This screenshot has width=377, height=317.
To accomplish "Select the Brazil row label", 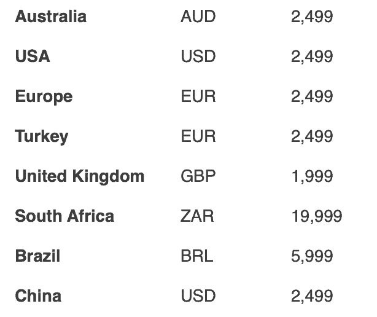I will tap(37, 256).
